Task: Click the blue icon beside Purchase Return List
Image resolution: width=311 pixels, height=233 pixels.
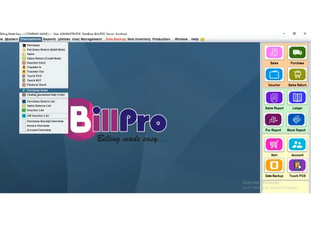Action: coord(24,101)
